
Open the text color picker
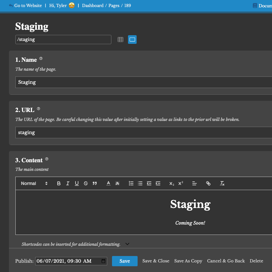tap(108, 183)
